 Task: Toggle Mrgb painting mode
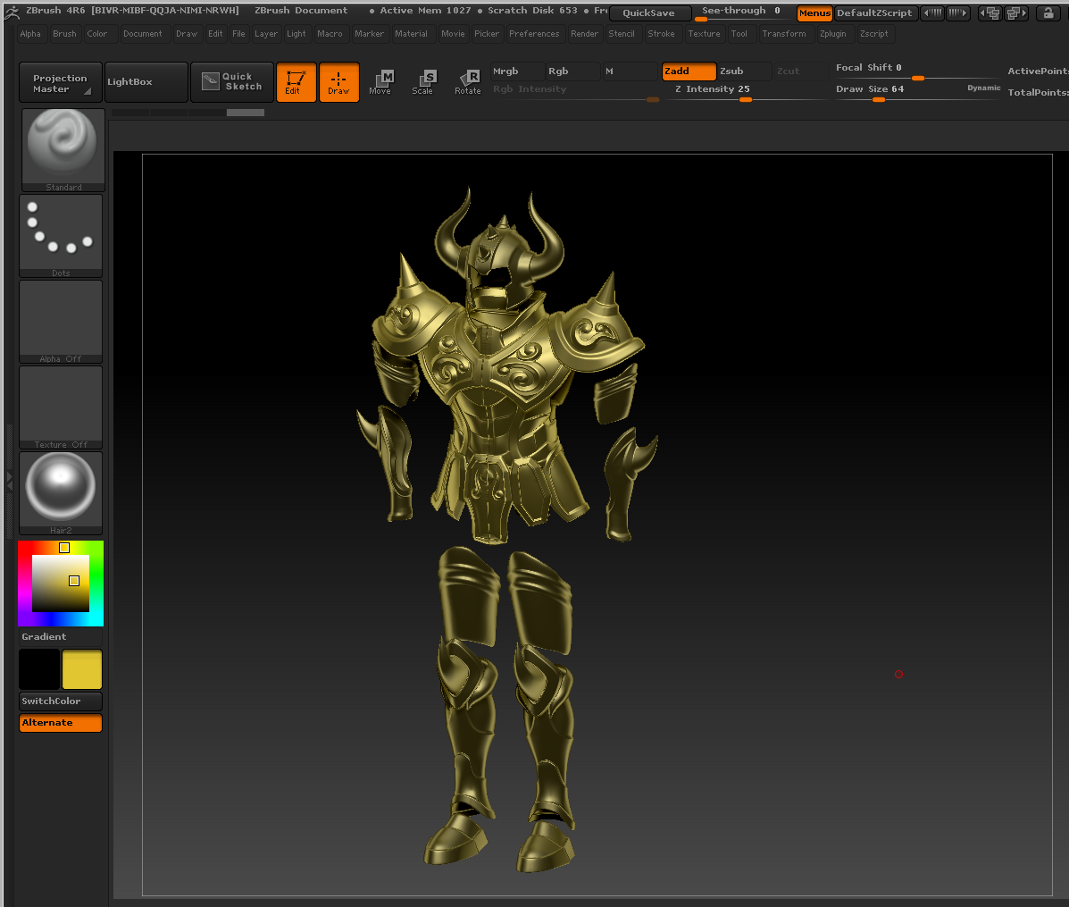pos(517,71)
